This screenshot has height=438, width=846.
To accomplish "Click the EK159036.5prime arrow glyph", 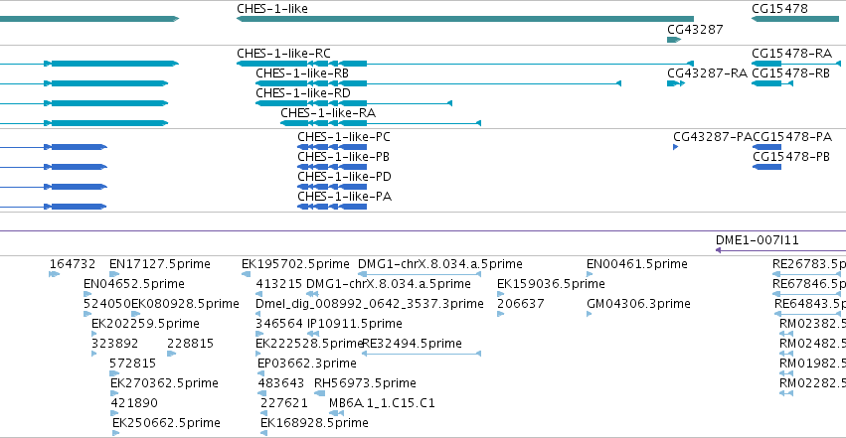I will (500, 294).
